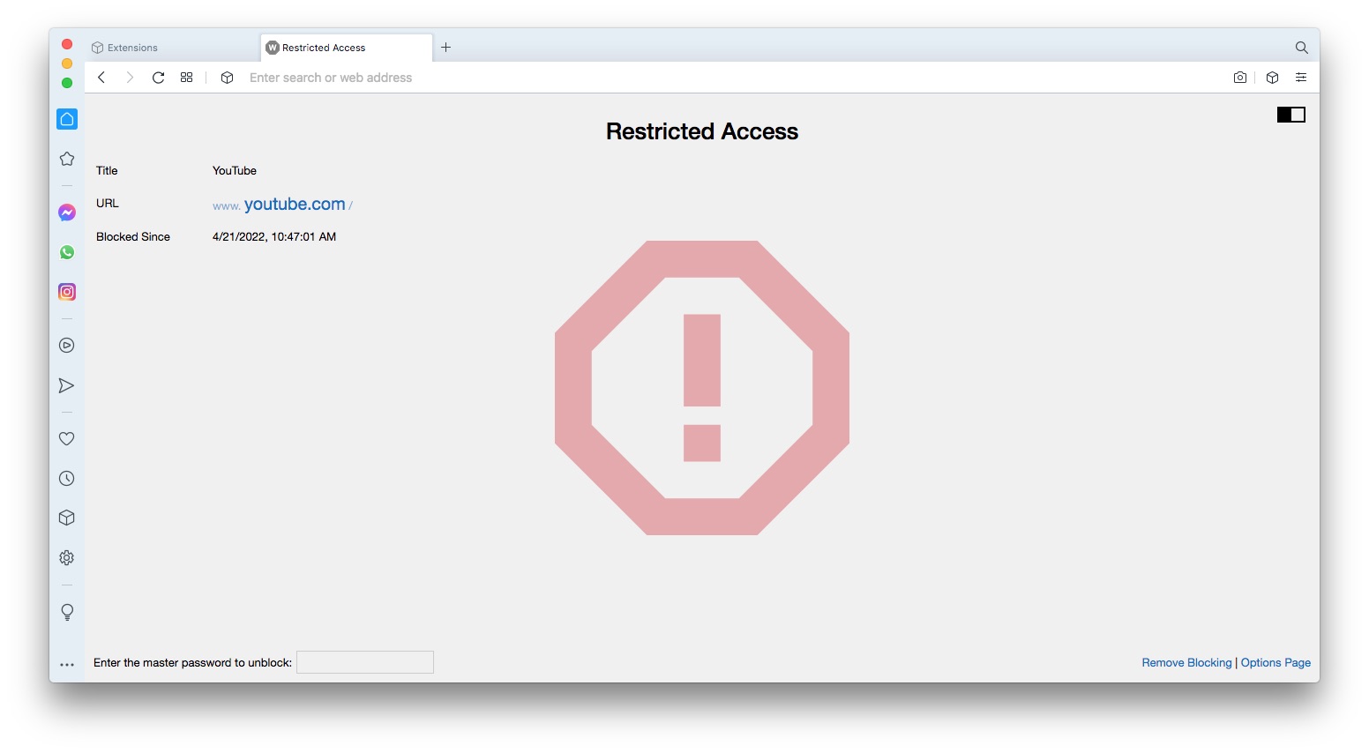The image size is (1369, 753).
Task: Open My Flow send icon in sidebar
Action: (67, 385)
